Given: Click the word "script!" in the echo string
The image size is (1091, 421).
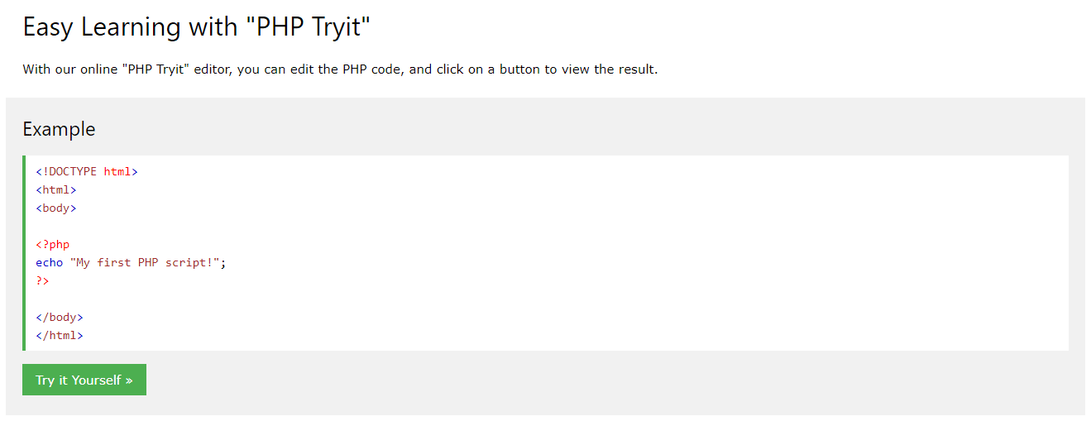Looking at the screenshot, I should tap(194, 263).
